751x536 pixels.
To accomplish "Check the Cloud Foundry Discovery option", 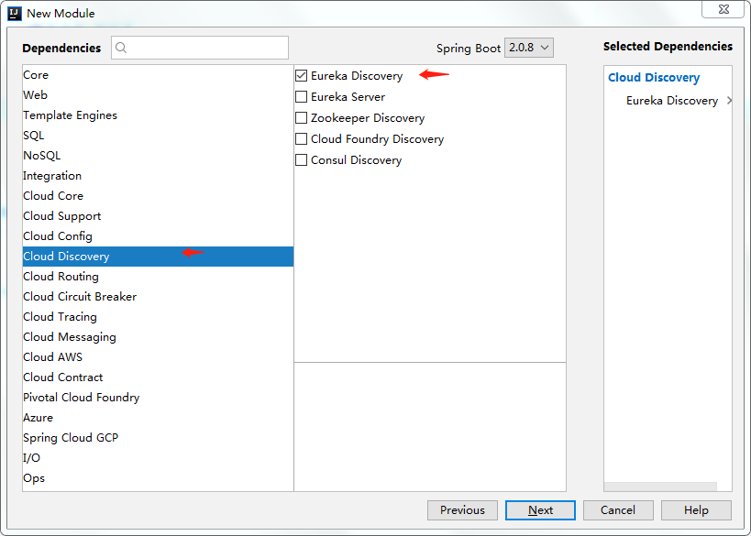I will coord(302,138).
